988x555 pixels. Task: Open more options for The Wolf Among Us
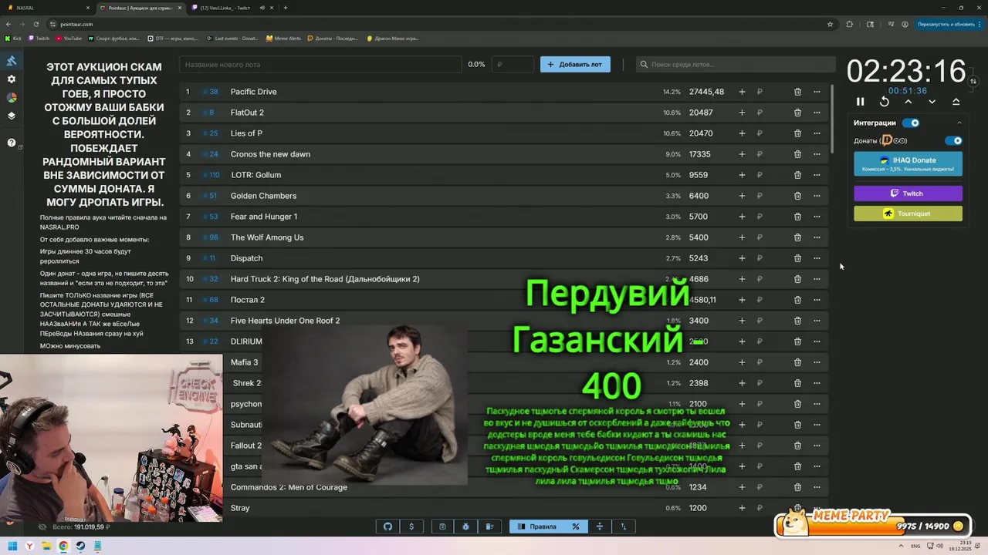(817, 237)
